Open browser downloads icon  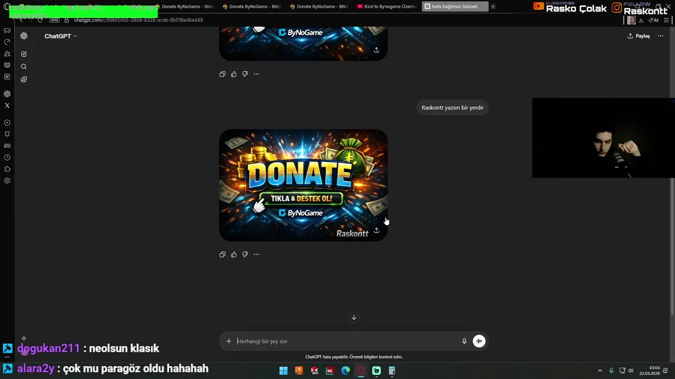point(641,20)
